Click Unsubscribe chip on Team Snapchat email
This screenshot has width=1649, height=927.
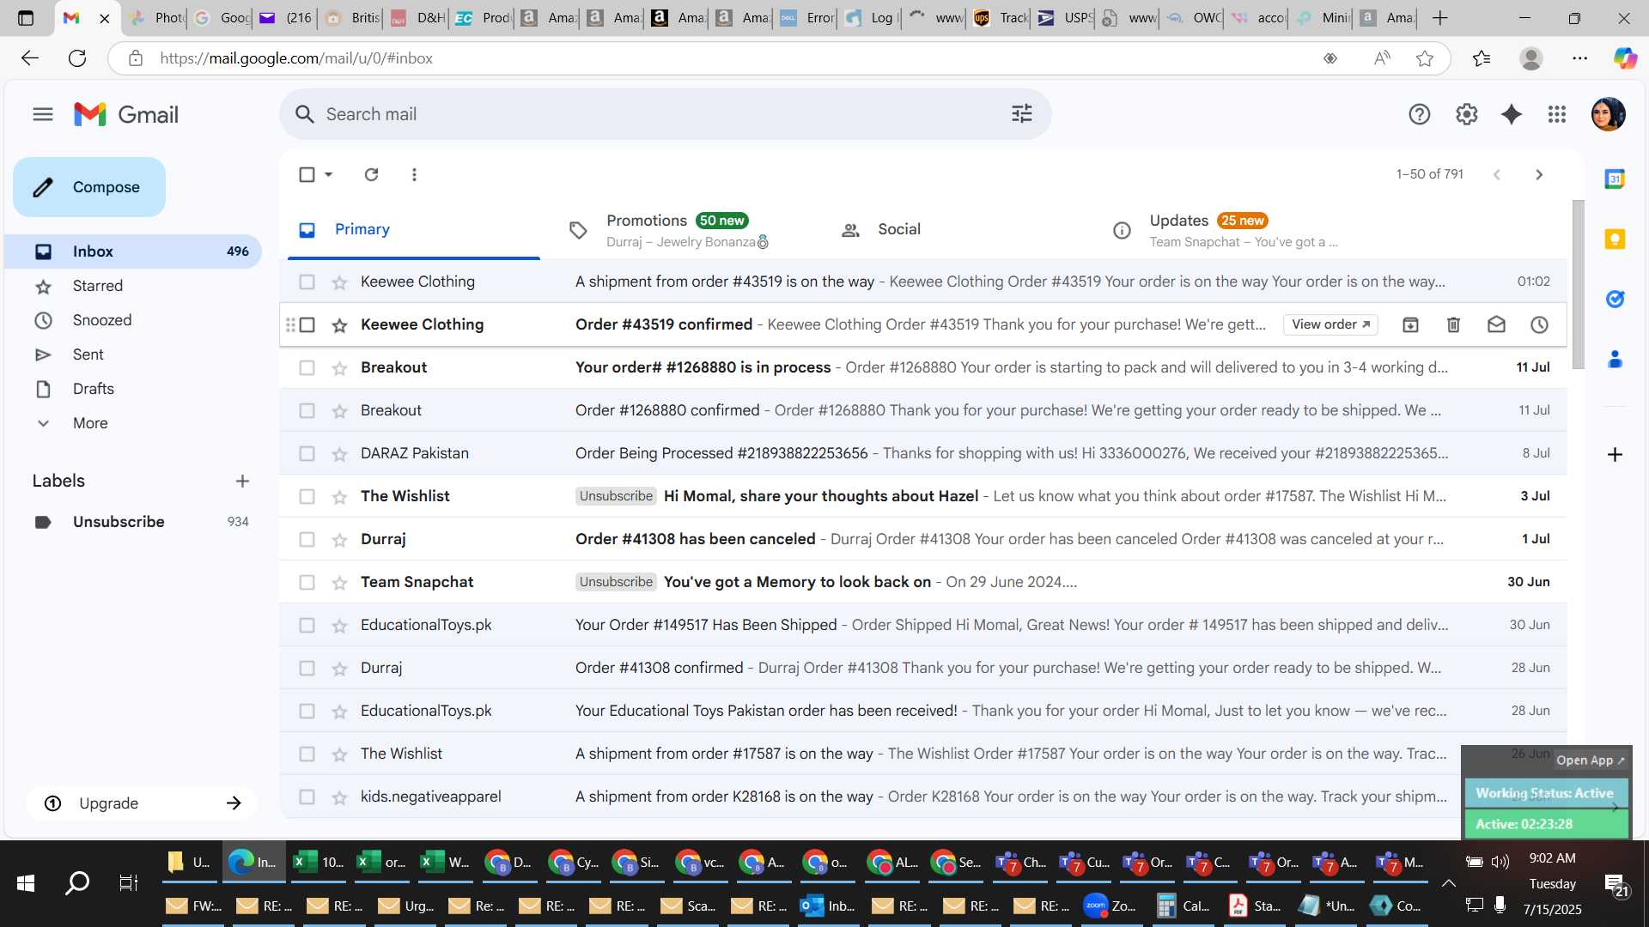click(x=616, y=582)
